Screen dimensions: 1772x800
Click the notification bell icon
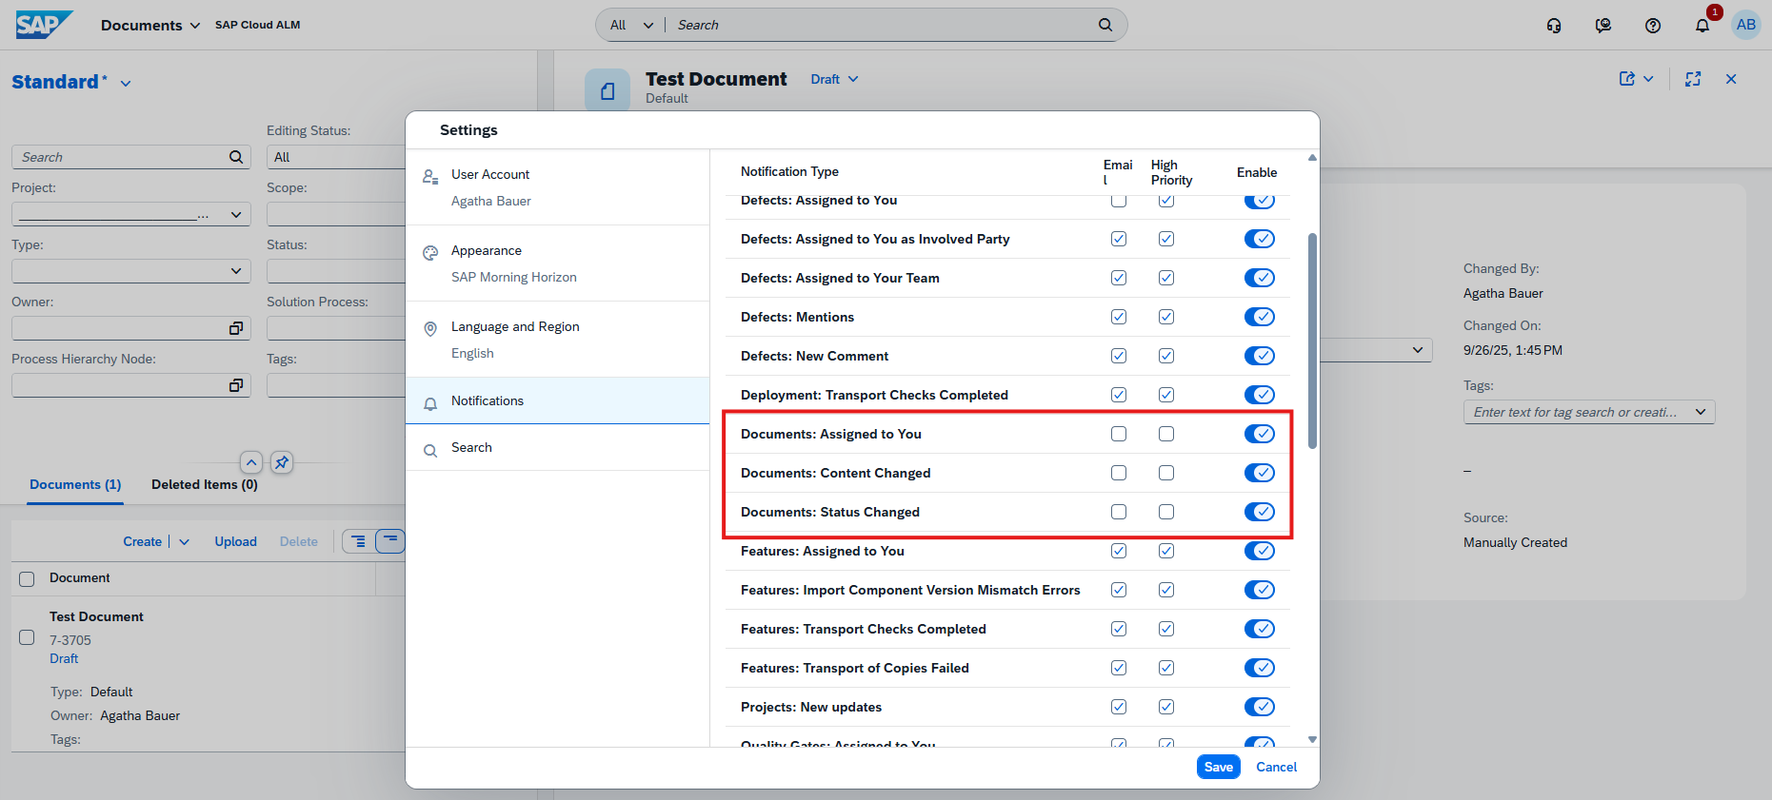(x=1702, y=26)
